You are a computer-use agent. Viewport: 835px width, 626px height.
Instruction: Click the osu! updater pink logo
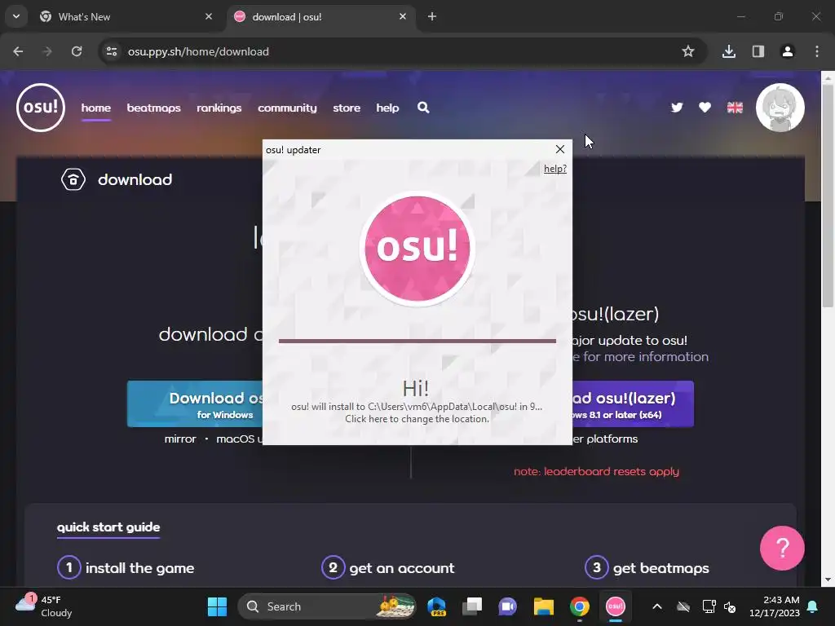[417, 248]
